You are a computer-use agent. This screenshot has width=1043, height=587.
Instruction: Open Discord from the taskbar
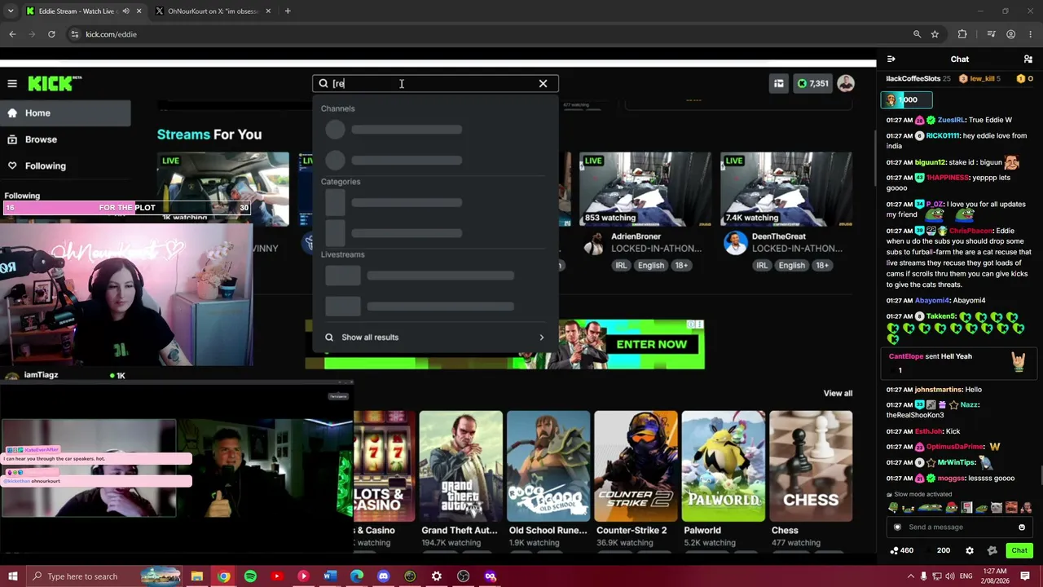(384, 576)
